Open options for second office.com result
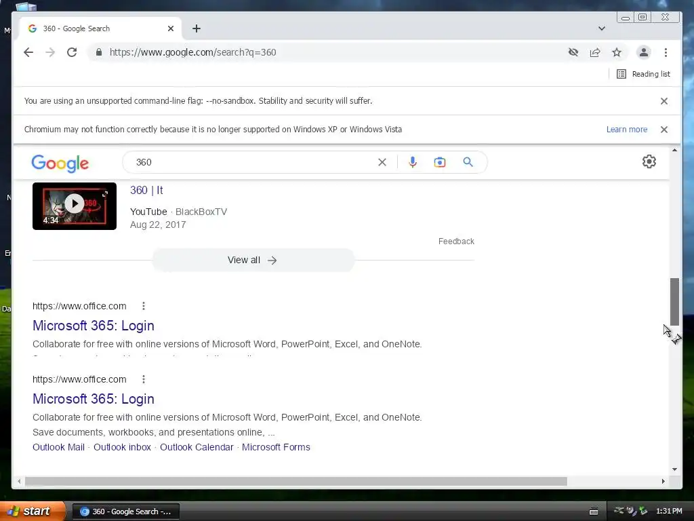Screen dimensions: 694x521 point(144,379)
